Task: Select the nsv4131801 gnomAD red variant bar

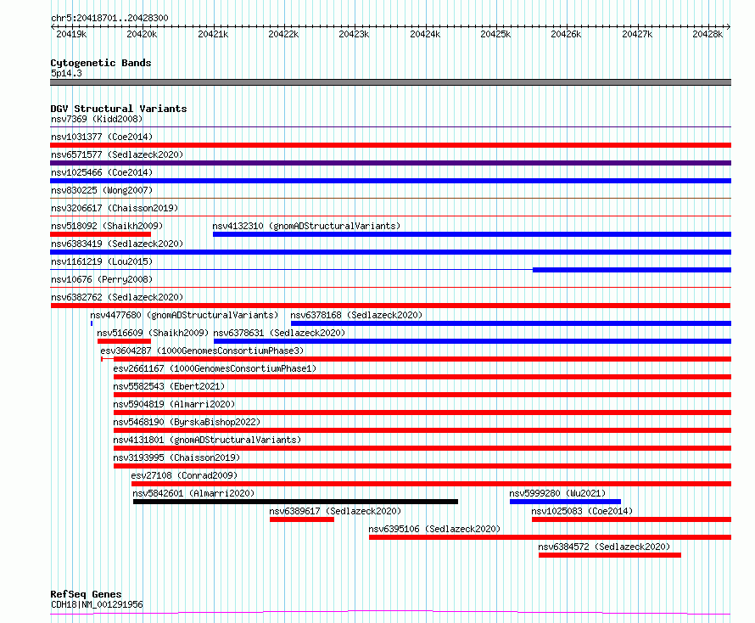Action: coord(422,448)
